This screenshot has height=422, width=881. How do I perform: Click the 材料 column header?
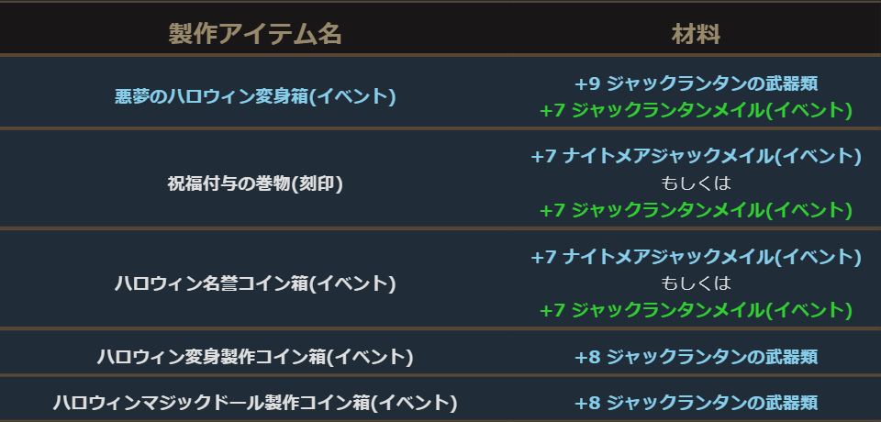pyautogui.click(x=696, y=35)
